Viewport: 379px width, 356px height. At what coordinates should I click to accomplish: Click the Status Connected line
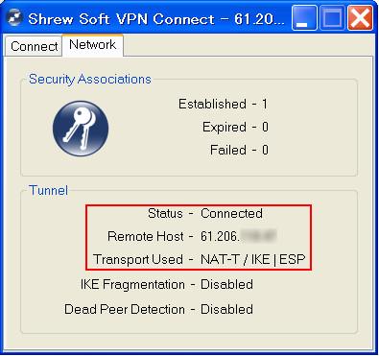(x=205, y=213)
